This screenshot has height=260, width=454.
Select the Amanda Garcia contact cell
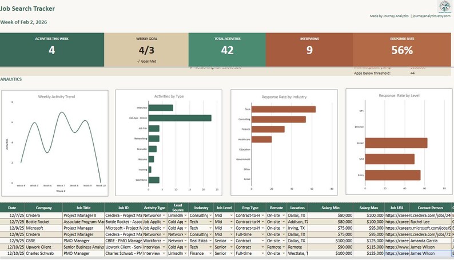(x=430, y=241)
